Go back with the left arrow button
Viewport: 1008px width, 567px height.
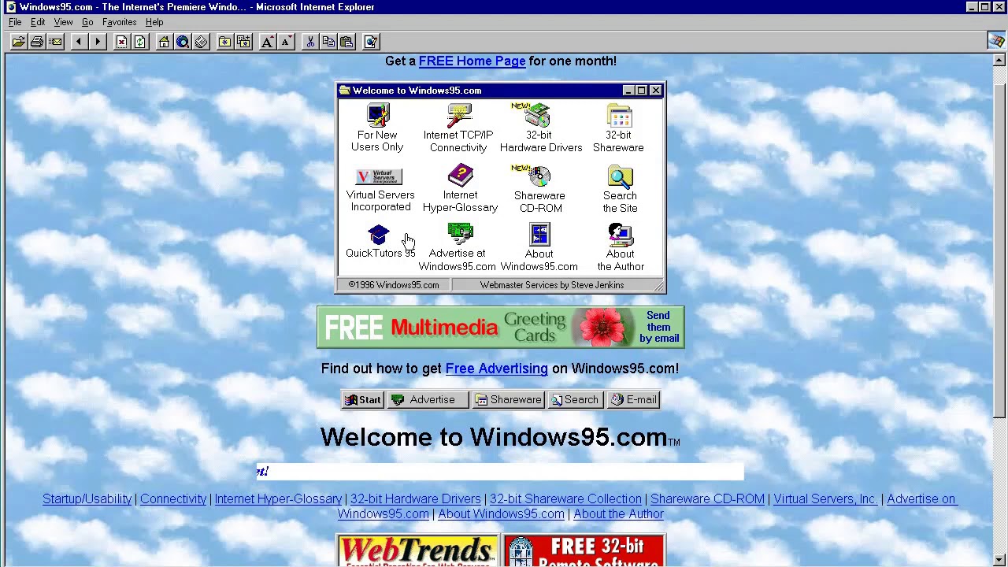79,42
